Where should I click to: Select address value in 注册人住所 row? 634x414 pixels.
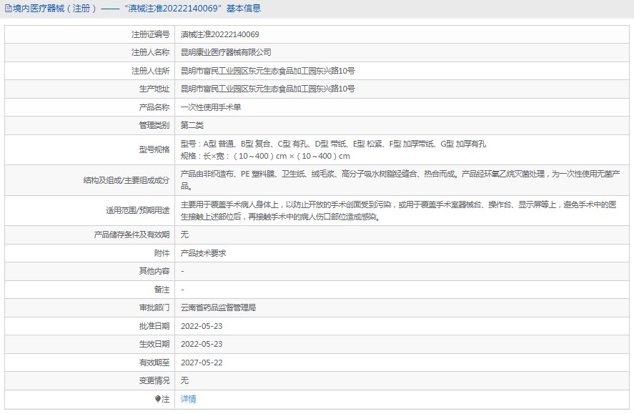click(267, 71)
